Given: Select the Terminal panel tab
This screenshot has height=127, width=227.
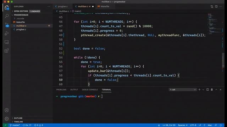Looking at the screenshot, I should [106, 90].
